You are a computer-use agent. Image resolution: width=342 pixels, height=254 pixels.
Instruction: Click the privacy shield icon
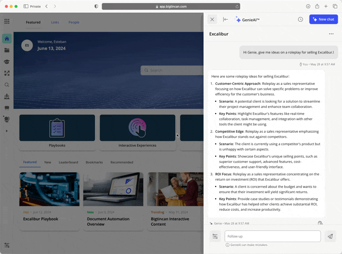pyautogui.click(x=96, y=6)
